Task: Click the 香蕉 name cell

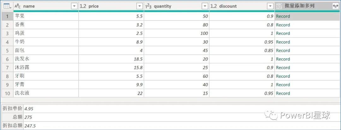Action: point(46,25)
